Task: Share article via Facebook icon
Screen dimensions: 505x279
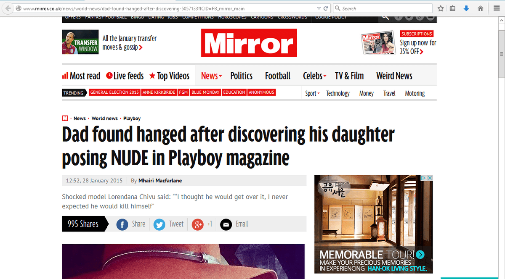Action: coord(122,225)
